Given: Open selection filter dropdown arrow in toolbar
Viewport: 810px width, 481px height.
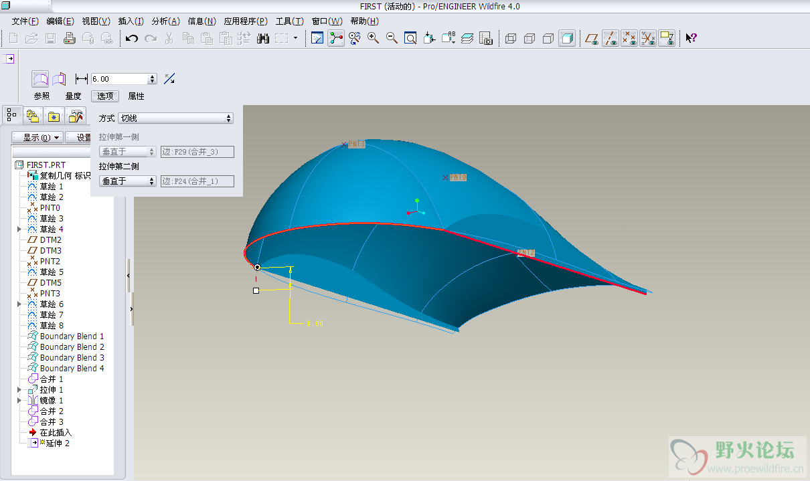Looking at the screenshot, I should click(x=295, y=38).
